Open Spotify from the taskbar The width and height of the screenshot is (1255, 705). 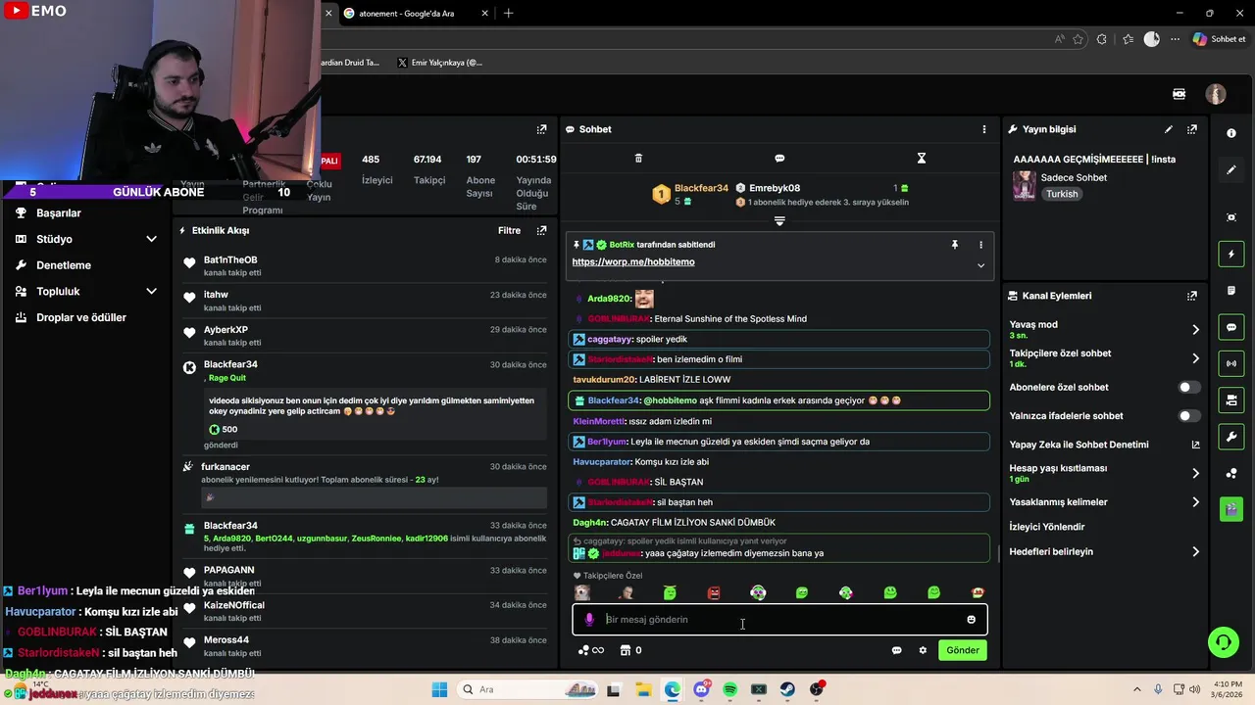[729, 689]
